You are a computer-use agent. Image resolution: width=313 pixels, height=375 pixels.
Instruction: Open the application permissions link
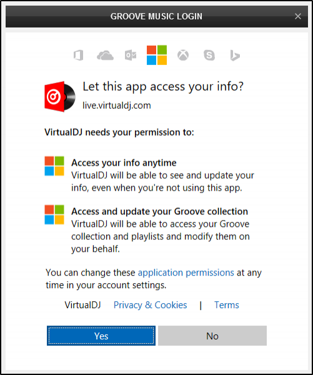(x=186, y=272)
